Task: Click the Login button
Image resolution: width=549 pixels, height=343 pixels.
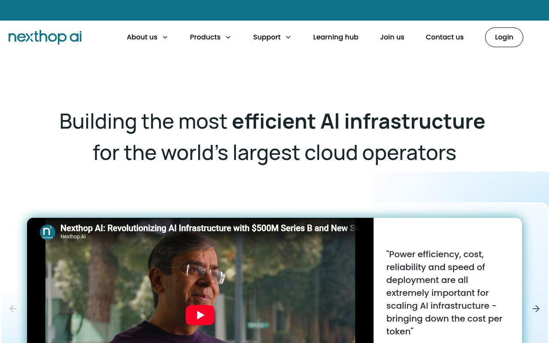Action: tap(504, 37)
